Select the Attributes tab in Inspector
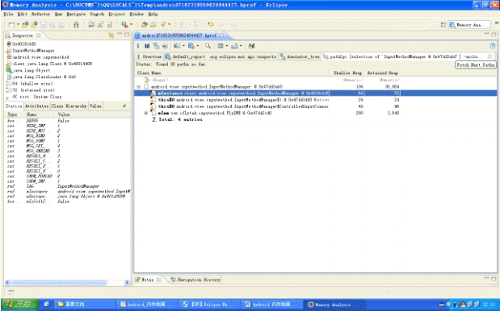Viewport: 500px width, 311px height. coord(36,106)
